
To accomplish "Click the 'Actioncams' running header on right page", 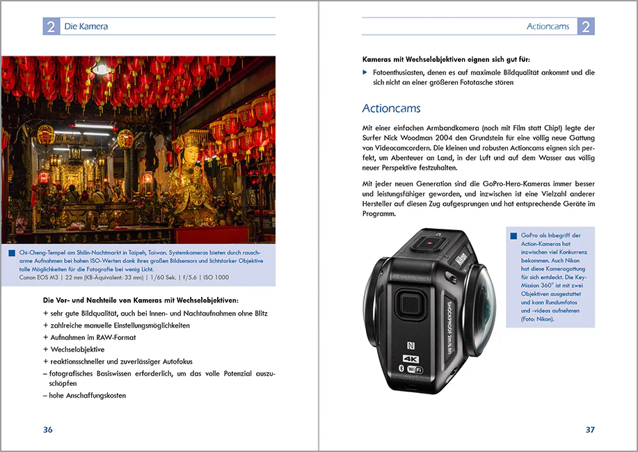I will tap(548, 26).
